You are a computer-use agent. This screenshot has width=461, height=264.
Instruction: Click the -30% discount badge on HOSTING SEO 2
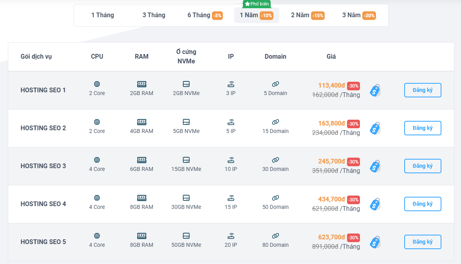353,124
